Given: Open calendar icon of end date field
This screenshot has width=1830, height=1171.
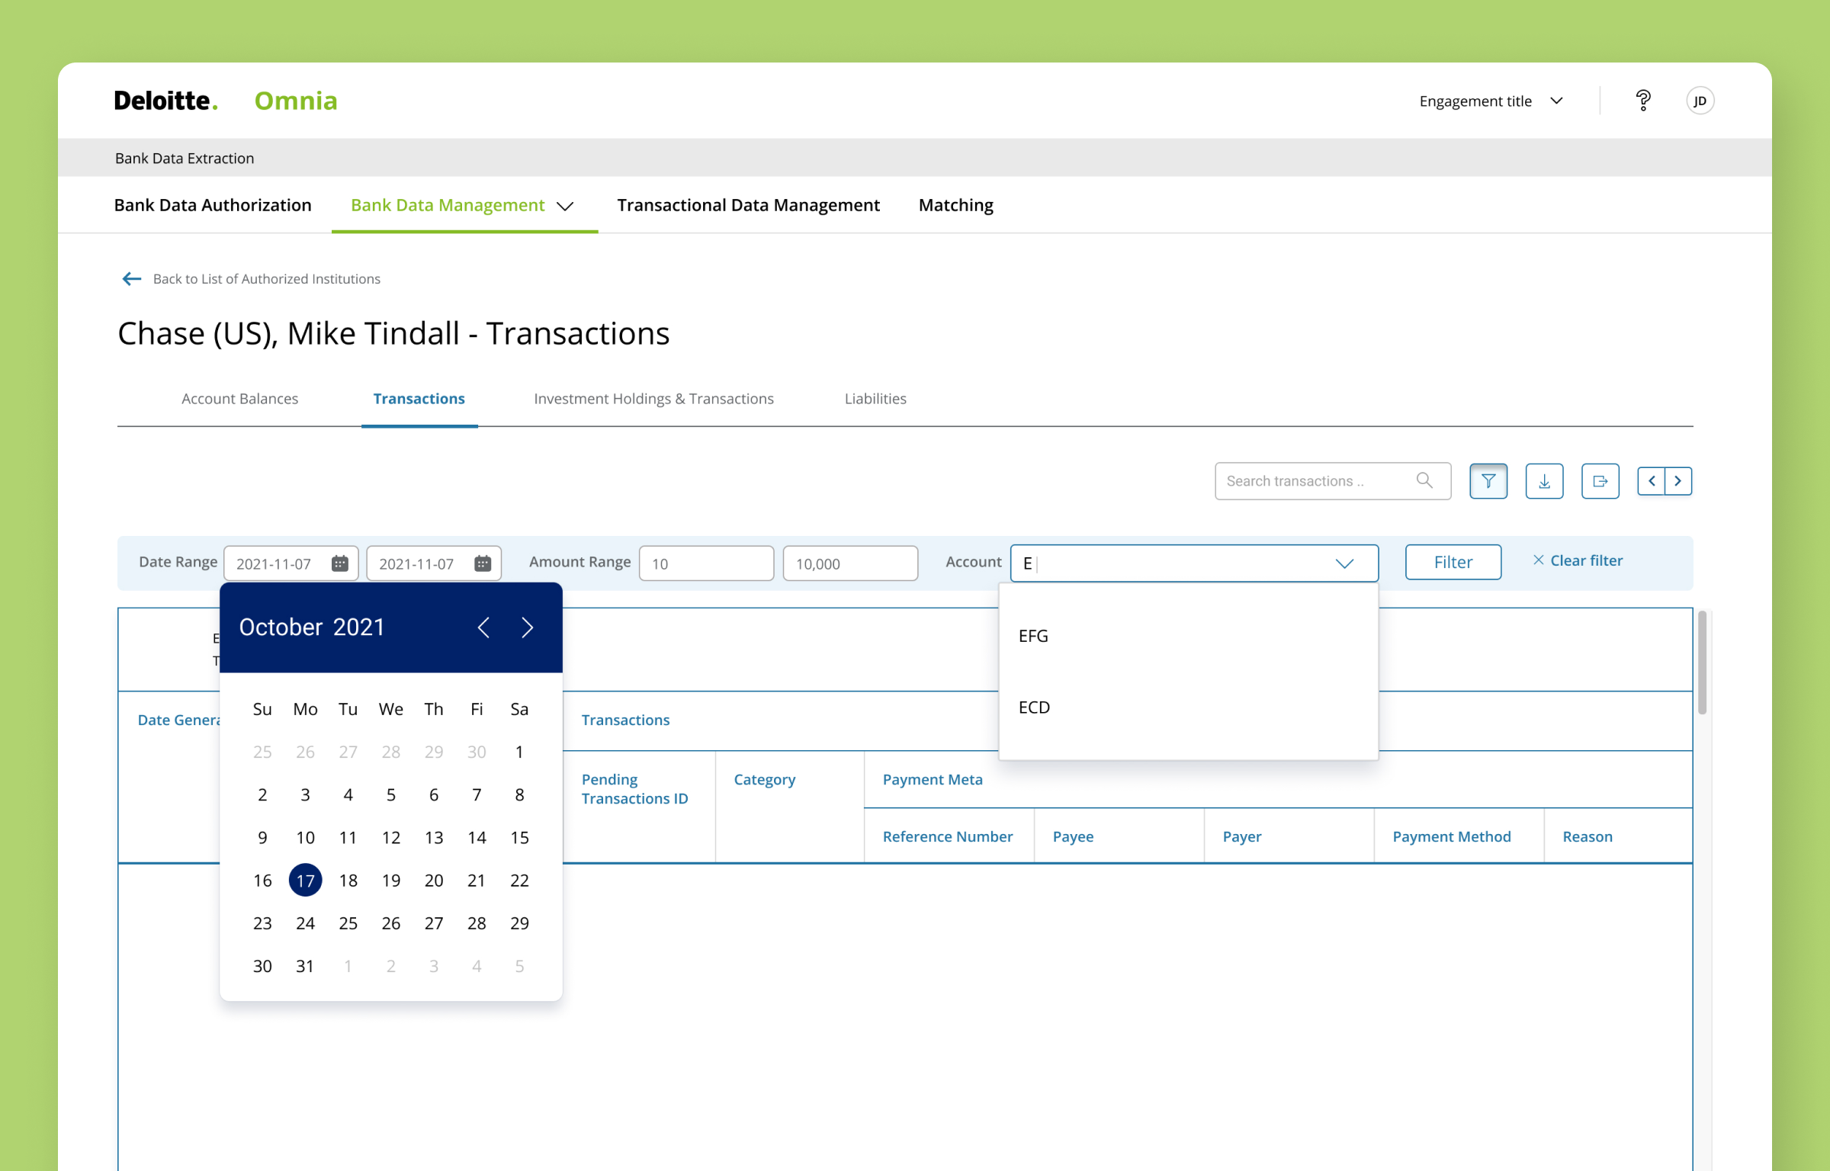Looking at the screenshot, I should (483, 563).
